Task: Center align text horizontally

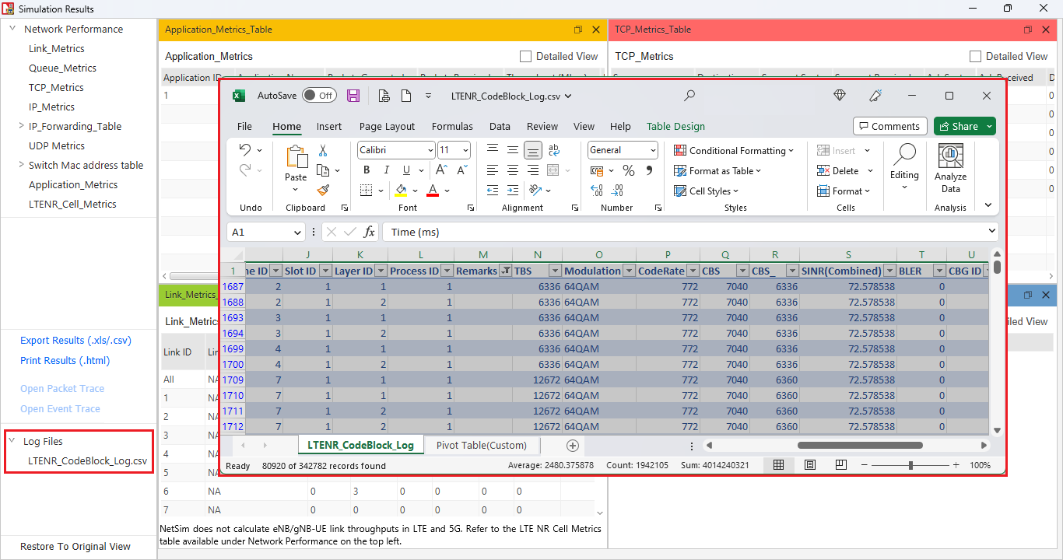Action: [x=513, y=170]
